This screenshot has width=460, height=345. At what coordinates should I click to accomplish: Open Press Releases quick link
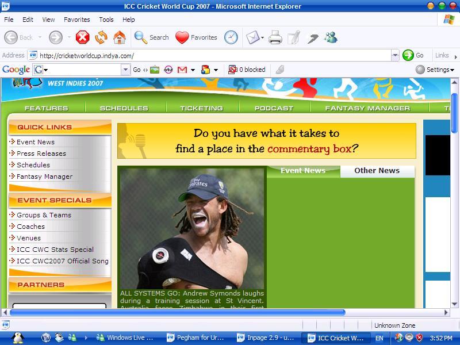click(x=41, y=154)
